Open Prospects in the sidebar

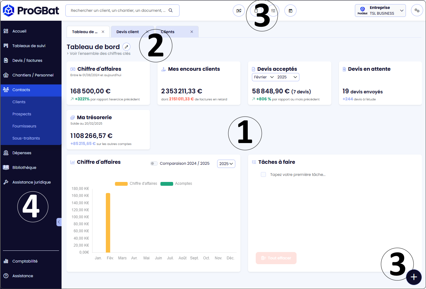tap(22, 114)
